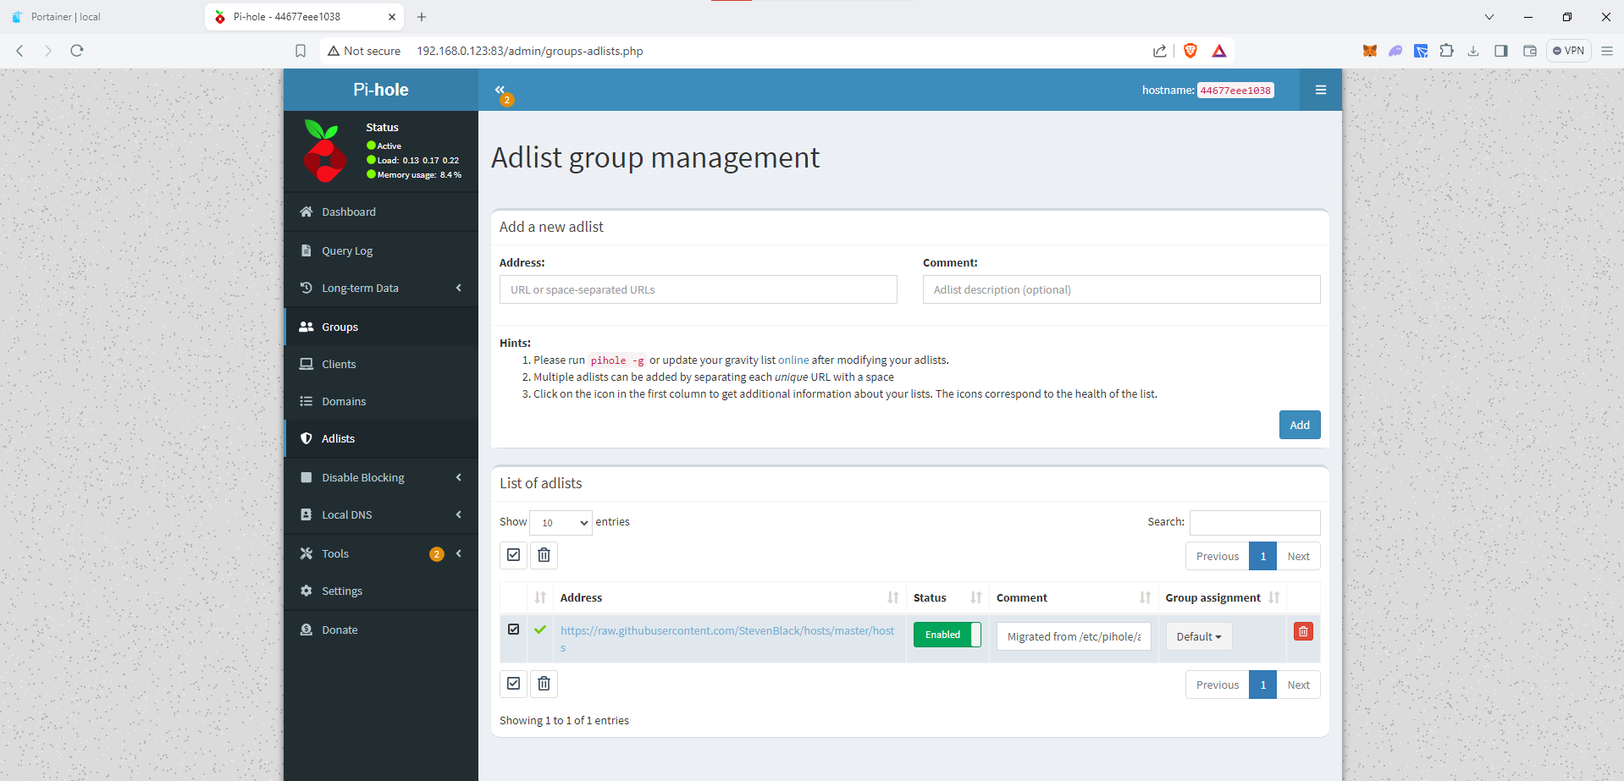The width and height of the screenshot is (1624, 781).
Task: Toggle the Enabled status switch for the adlist
Action: (x=947, y=635)
